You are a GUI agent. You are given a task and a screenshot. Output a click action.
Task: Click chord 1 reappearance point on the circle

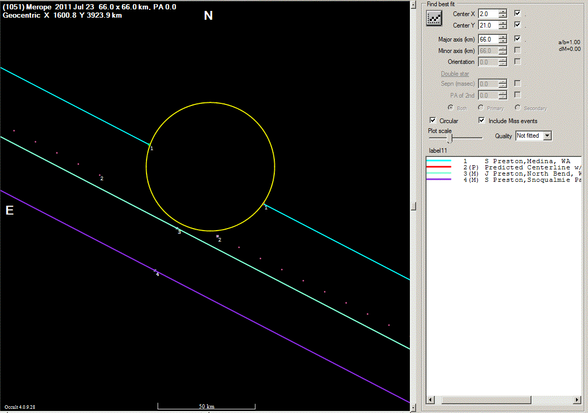pyautogui.click(x=264, y=205)
